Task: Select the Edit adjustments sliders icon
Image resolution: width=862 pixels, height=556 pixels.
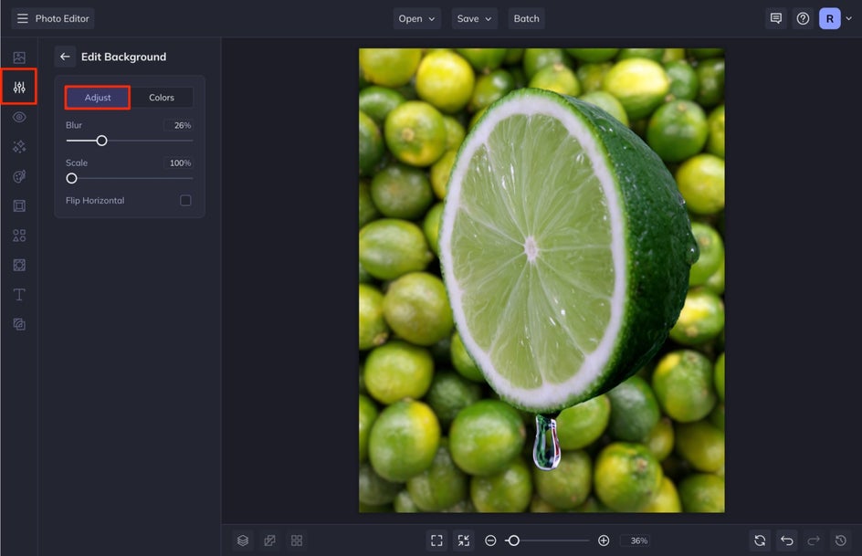Action: coord(19,87)
